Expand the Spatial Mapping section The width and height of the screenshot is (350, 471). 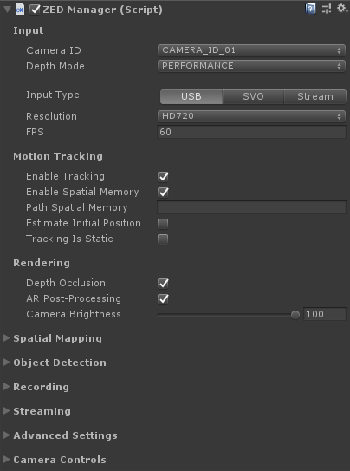[53, 338]
